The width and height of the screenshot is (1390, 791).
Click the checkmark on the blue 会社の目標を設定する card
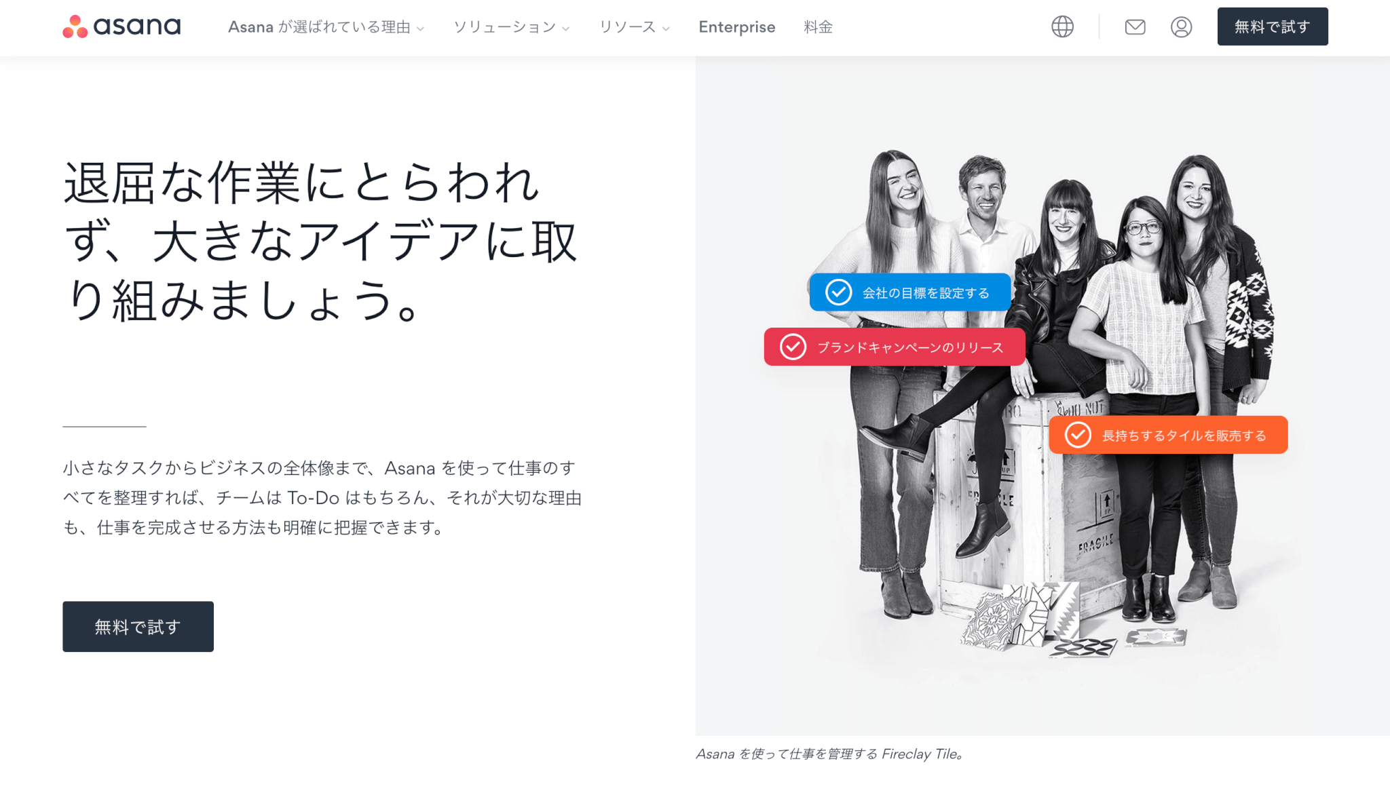pos(838,292)
